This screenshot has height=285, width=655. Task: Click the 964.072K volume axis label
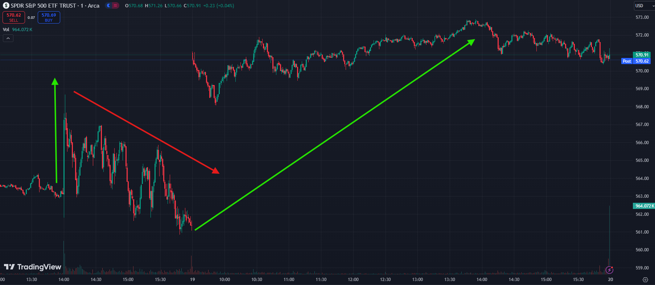pos(644,206)
